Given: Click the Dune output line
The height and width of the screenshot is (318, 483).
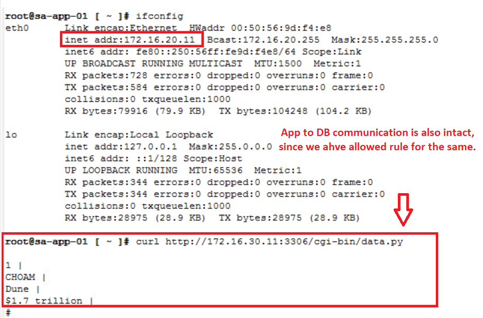Looking at the screenshot, I should (23, 289).
